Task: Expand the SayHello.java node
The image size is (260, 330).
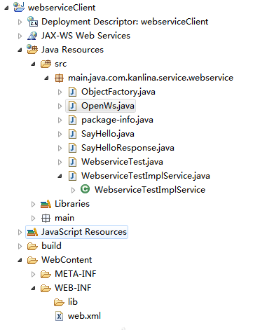Action: (x=60, y=134)
